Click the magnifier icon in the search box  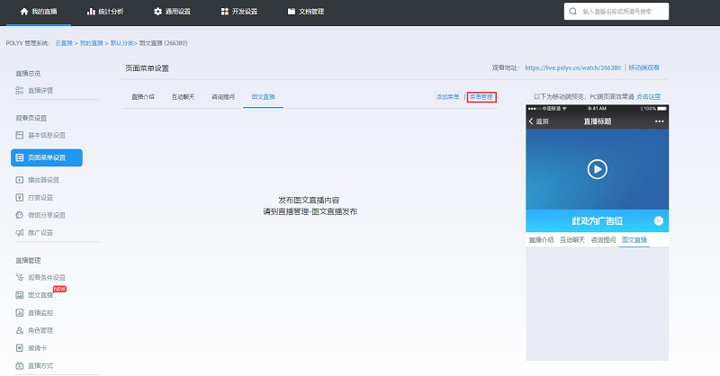[573, 12]
